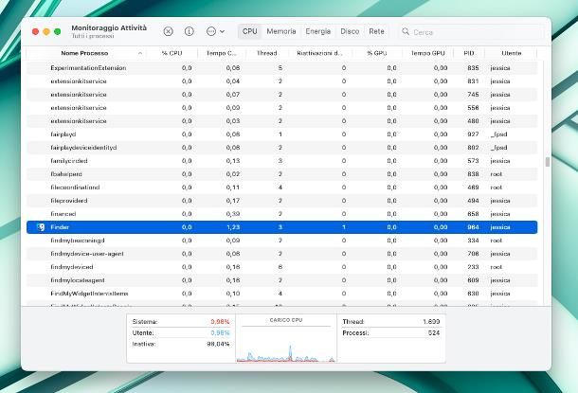Image resolution: width=578 pixels, height=393 pixels.
Task: Select the findmydeviced process
Action: pyautogui.click(x=282, y=267)
